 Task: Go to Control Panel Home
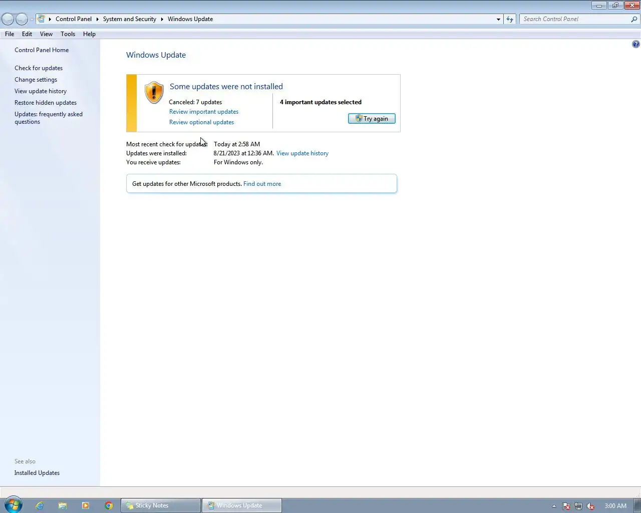pos(42,50)
